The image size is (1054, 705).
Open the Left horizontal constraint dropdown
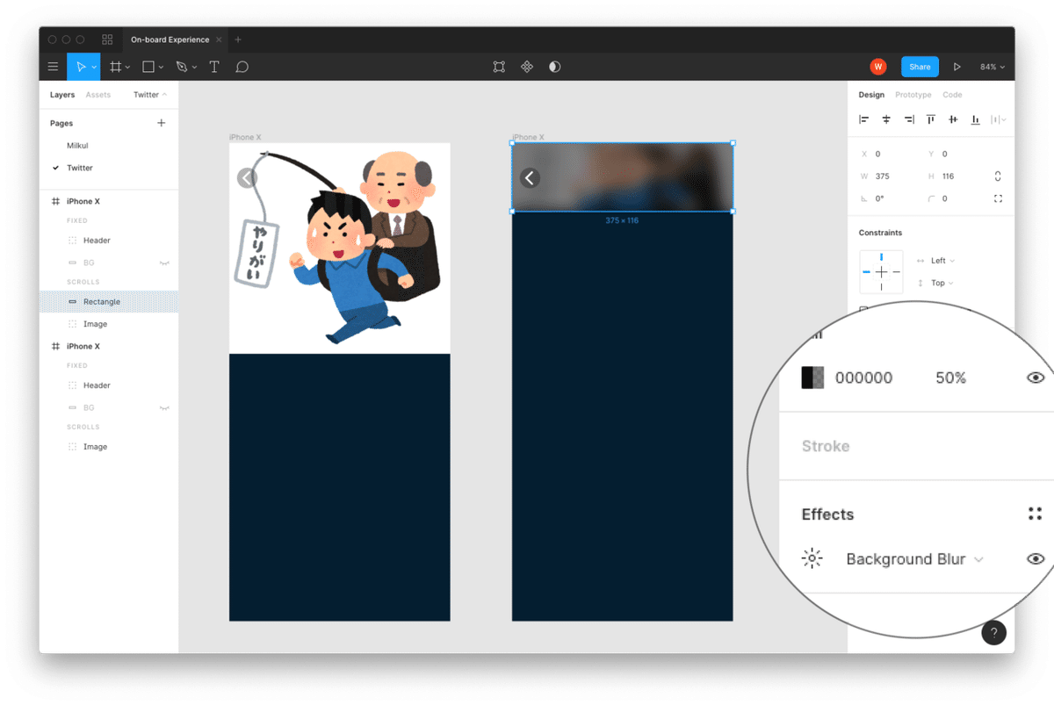(x=942, y=261)
